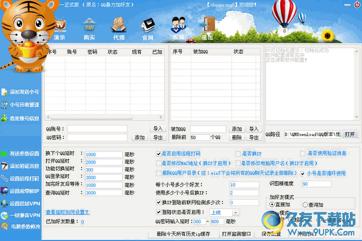Click 导入 button beside QQ账号 field
The image size is (362, 241).
click(x=158, y=128)
